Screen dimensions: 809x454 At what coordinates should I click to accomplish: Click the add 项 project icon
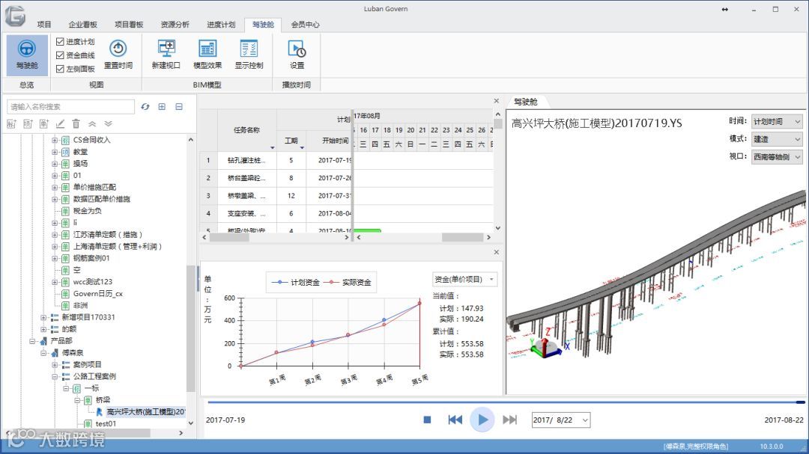coord(28,123)
